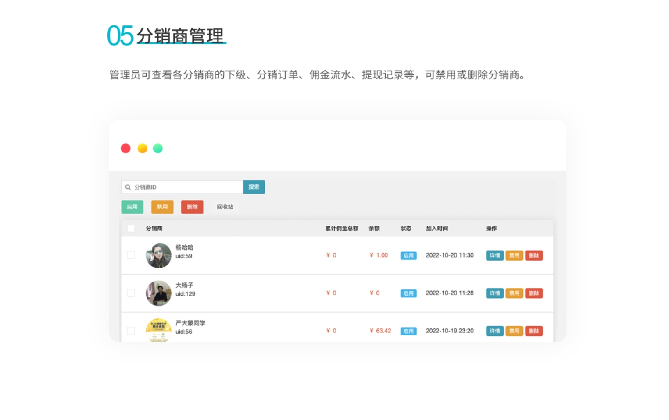This screenshot has width=669, height=420.
Task: View 详情 details for 杨哈哈
Action: pos(494,255)
